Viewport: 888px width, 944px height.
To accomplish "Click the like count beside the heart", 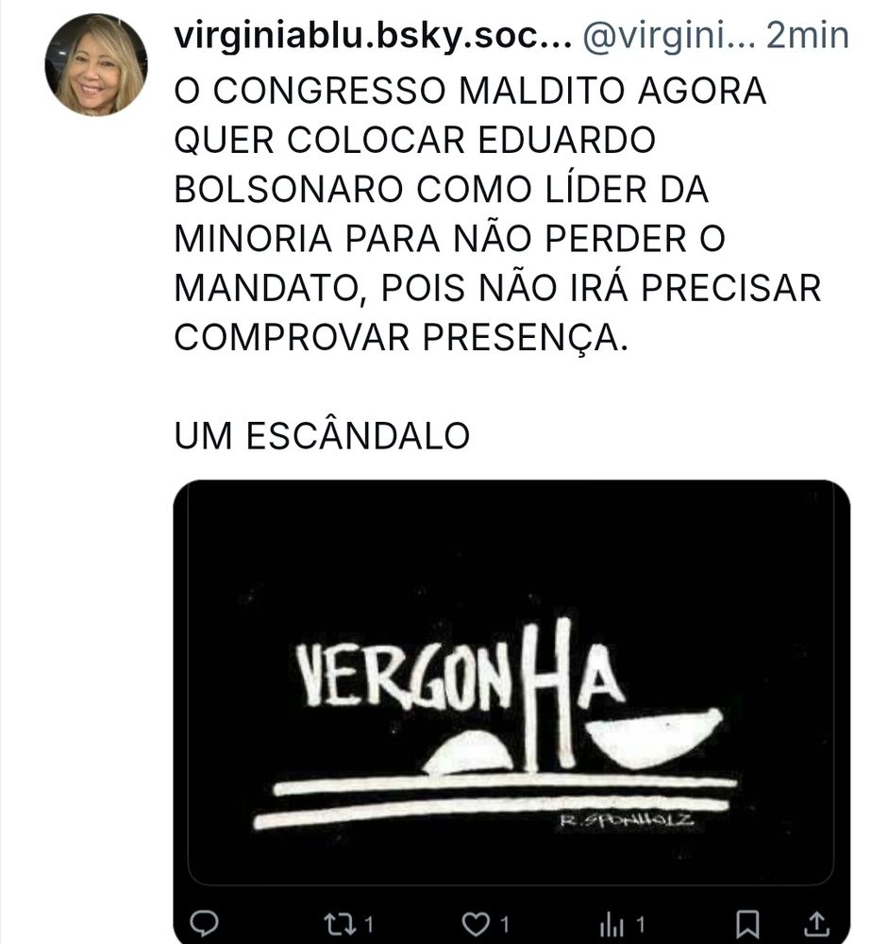I will coord(505,924).
